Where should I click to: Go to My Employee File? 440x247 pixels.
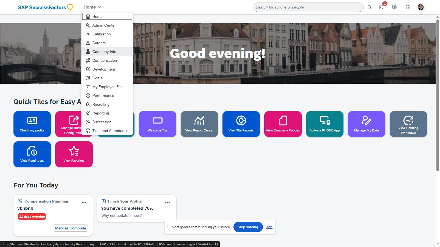point(107,87)
